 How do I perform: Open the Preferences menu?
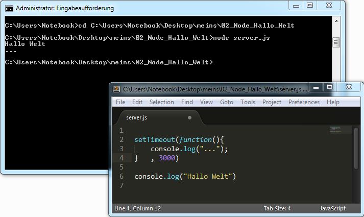(304, 102)
